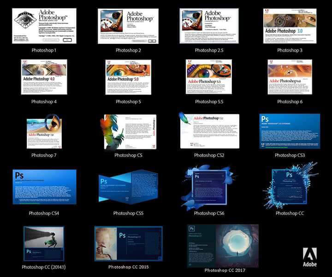This screenshot has height=277, width=332.
Task: Click the "Photoshop 5" caption
Action: (x=128, y=101)
